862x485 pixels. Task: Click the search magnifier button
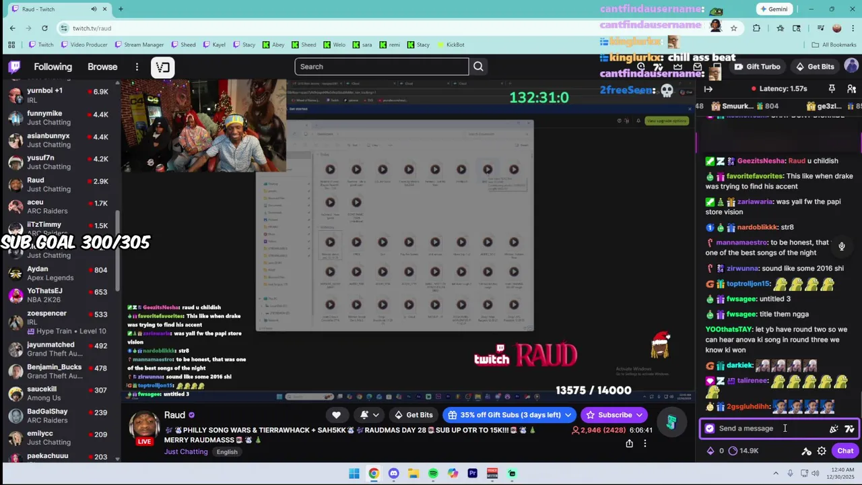(x=478, y=67)
